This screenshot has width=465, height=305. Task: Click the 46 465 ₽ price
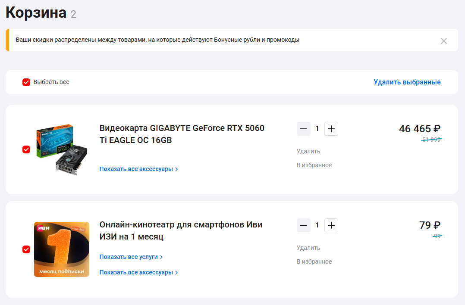pyautogui.click(x=420, y=129)
